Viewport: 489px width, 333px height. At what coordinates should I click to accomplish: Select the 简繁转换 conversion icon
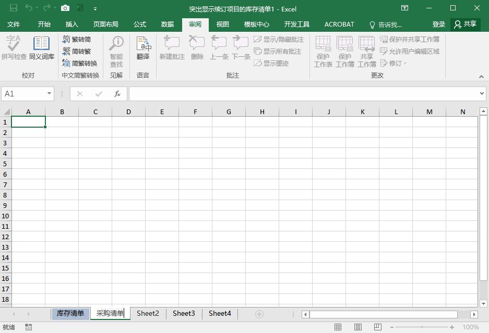(x=78, y=63)
